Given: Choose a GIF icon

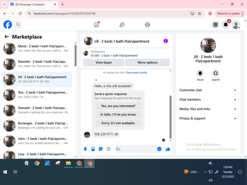Looking at the screenshot, I should click(108, 149).
